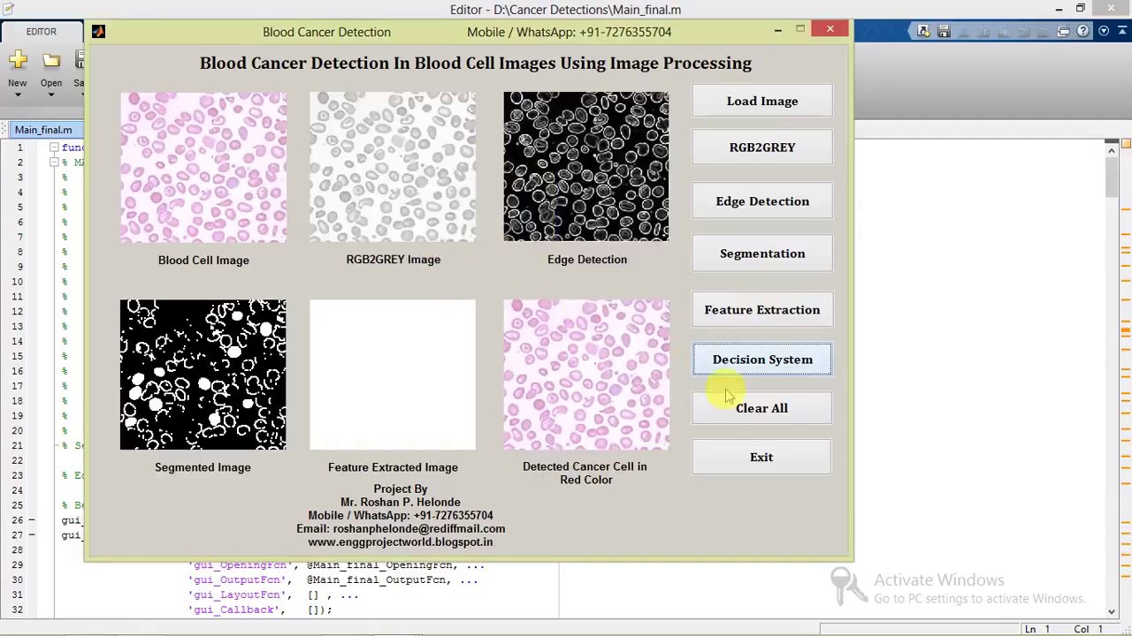Click the New file plus icon in Editor

pyautogui.click(x=18, y=60)
